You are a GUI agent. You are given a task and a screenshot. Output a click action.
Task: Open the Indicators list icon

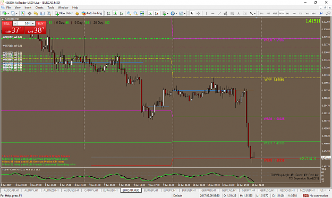pos(164,13)
